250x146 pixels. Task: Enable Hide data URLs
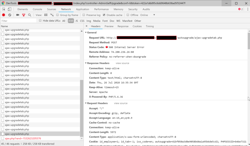click(x=40, y=20)
